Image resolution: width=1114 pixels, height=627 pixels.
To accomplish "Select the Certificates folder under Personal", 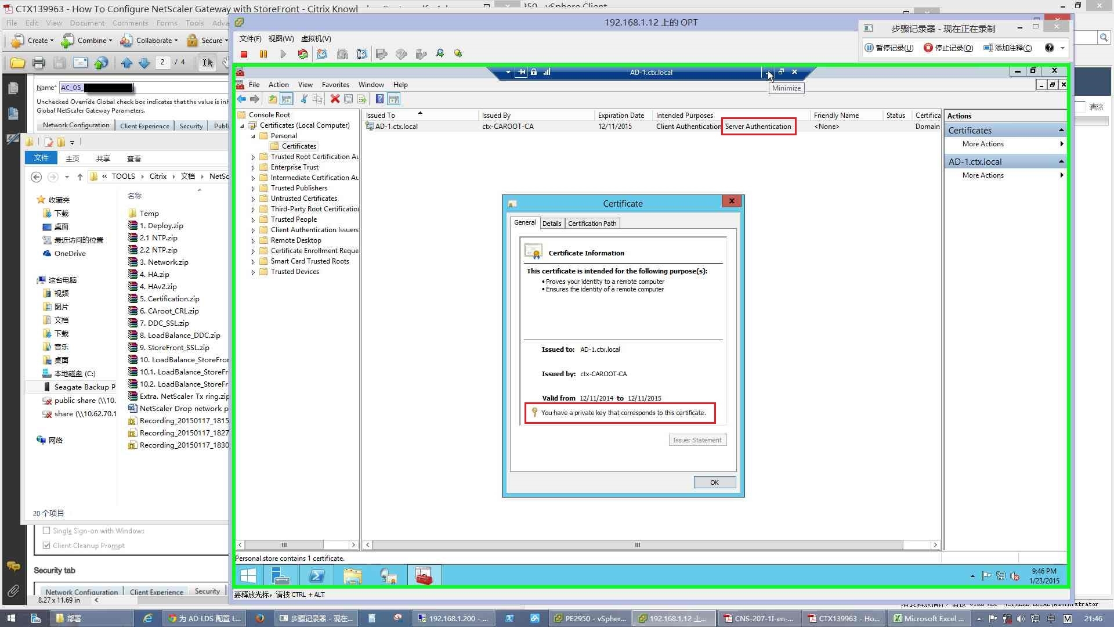I will (294, 146).
